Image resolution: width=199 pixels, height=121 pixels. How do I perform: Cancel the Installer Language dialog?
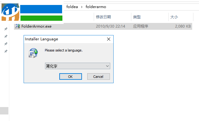(x=98, y=77)
